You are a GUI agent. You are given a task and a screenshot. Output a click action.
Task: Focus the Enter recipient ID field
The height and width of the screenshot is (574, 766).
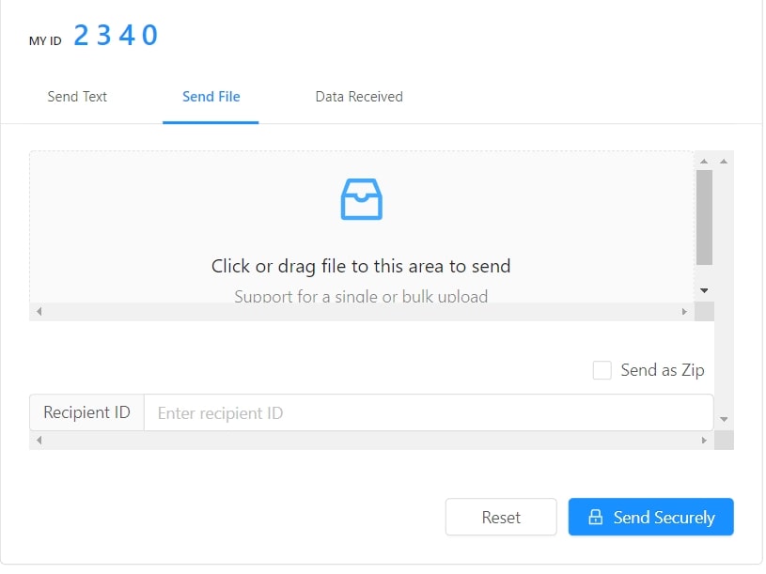[428, 412]
